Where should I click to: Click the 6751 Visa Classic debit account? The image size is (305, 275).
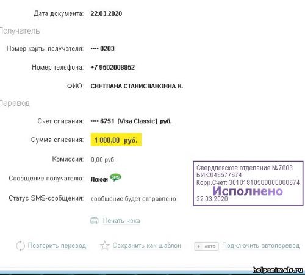tap(131, 121)
